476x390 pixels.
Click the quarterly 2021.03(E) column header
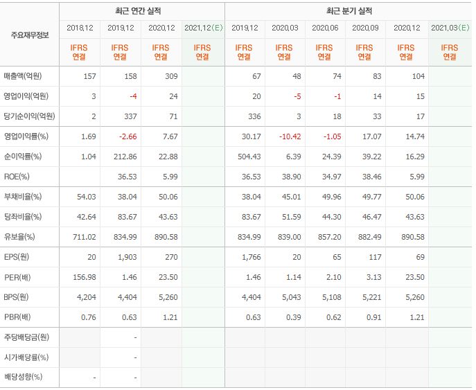pos(450,28)
